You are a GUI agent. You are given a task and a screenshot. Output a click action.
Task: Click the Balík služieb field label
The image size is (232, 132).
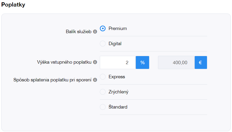pyautogui.click(x=78, y=32)
